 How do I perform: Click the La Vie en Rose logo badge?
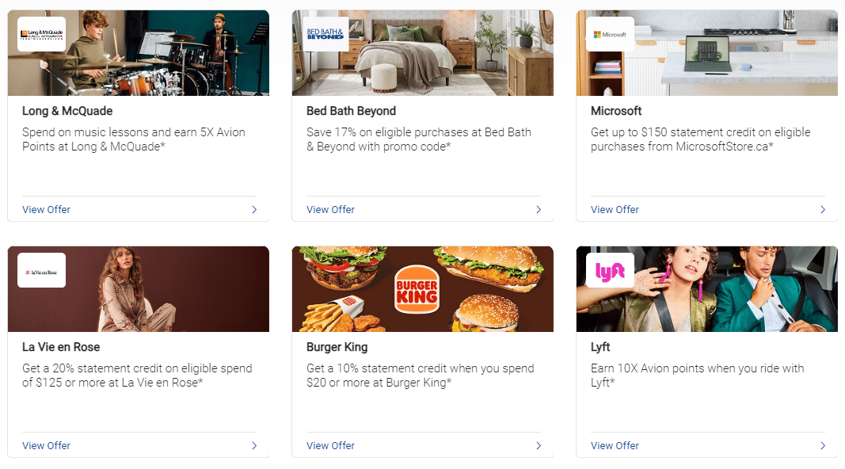click(42, 270)
